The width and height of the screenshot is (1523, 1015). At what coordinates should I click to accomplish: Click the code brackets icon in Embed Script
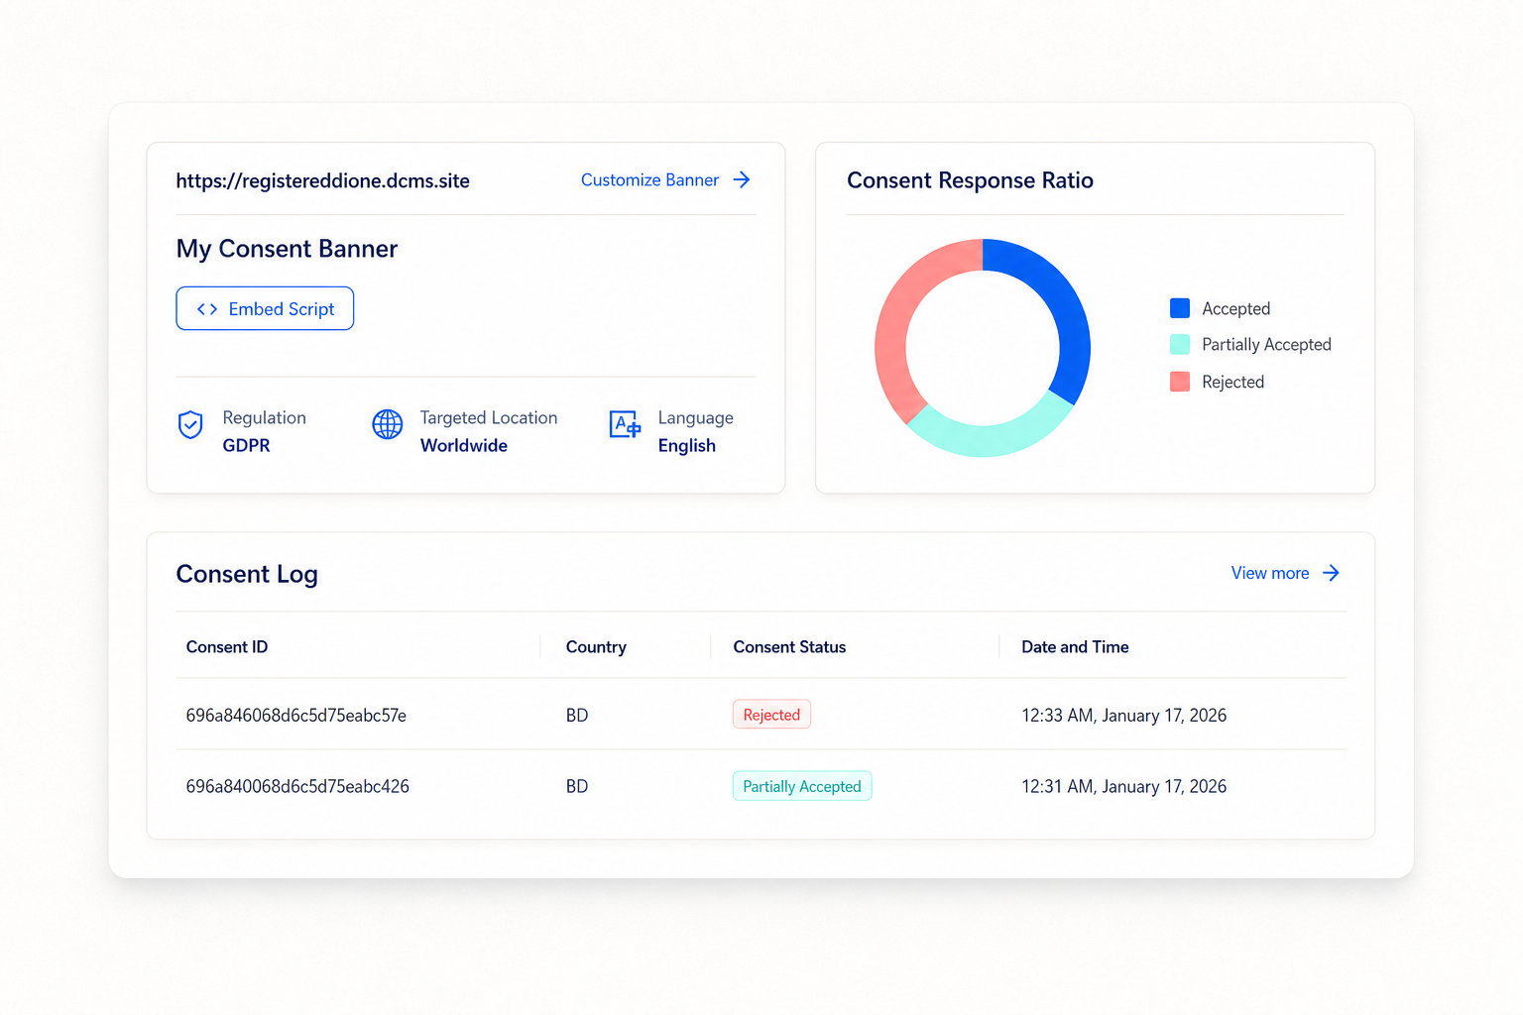coord(207,309)
